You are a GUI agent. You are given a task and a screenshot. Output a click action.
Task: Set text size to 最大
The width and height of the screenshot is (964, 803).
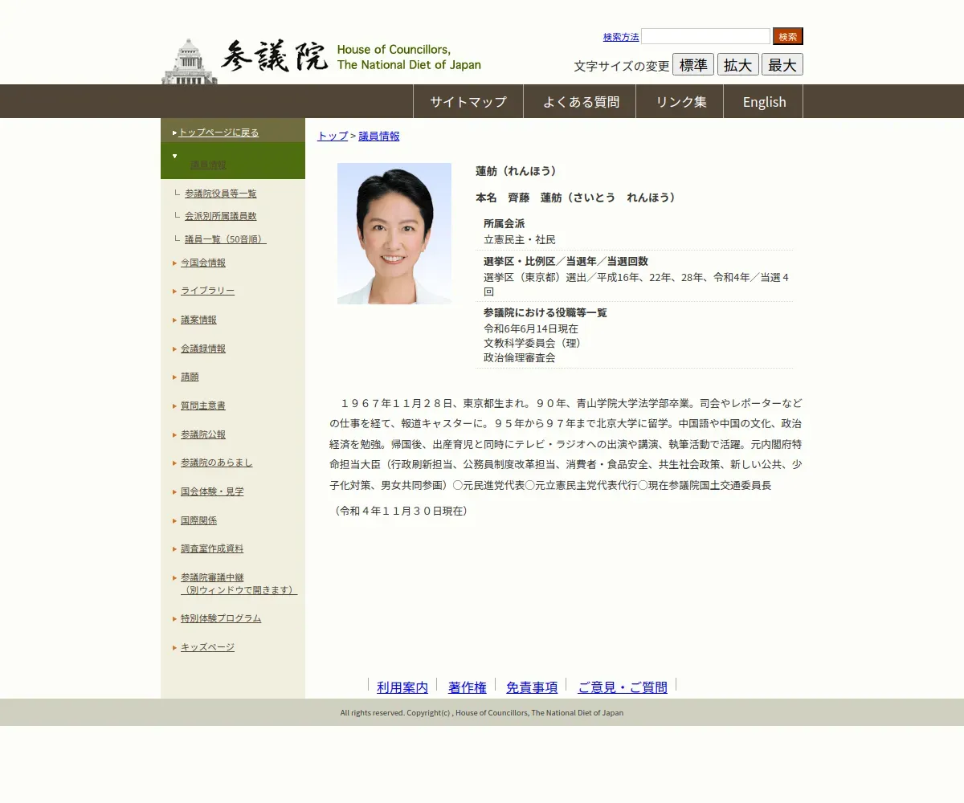coord(782,65)
